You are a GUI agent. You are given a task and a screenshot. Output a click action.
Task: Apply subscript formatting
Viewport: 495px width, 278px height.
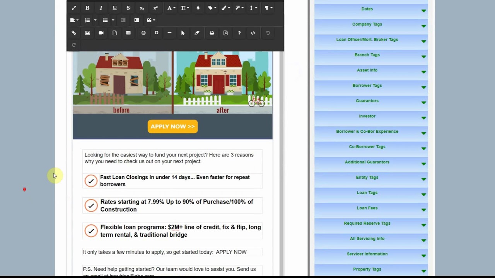(142, 8)
